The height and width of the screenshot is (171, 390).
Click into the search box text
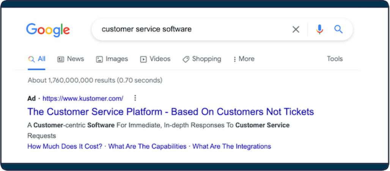(x=147, y=29)
